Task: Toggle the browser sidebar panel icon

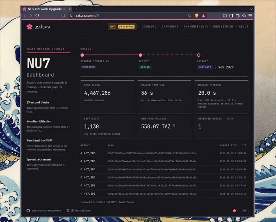Action: pos(231,16)
